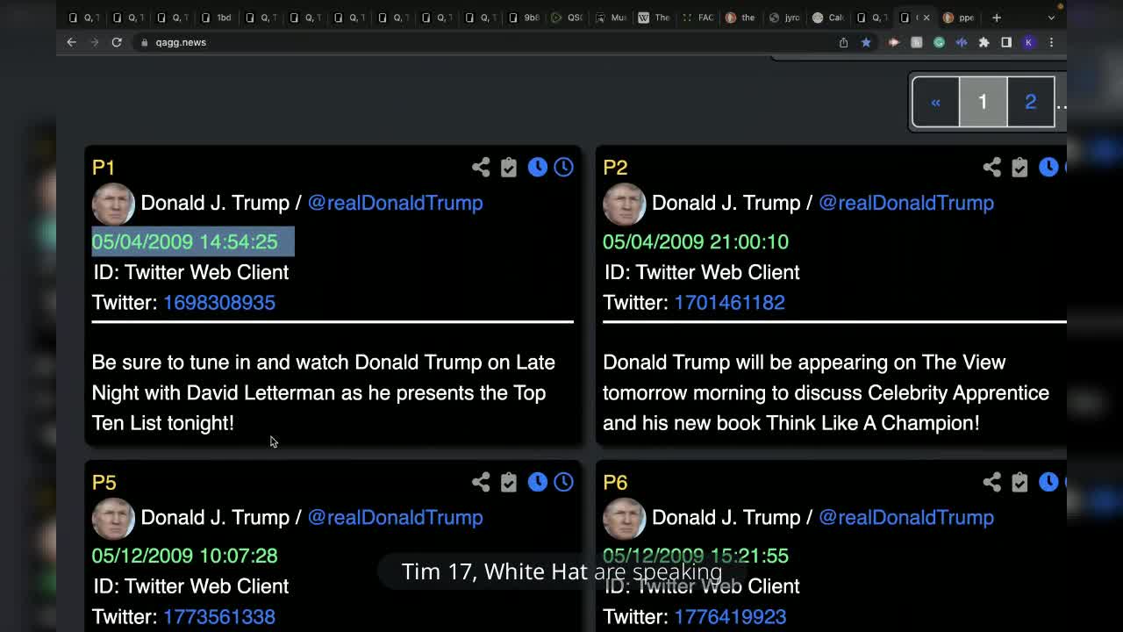1123x632 pixels.
Task: Share post P6 via share icon
Action: click(x=991, y=482)
